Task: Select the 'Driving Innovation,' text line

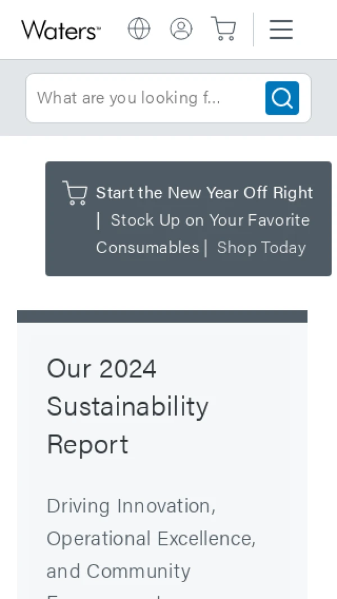Action: (x=131, y=506)
